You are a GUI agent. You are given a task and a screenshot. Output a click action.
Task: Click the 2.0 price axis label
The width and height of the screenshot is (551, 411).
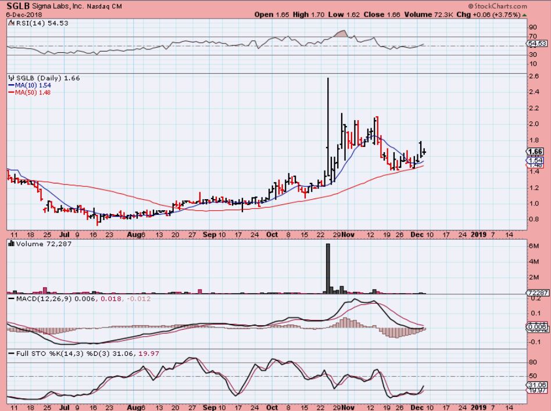coord(534,124)
